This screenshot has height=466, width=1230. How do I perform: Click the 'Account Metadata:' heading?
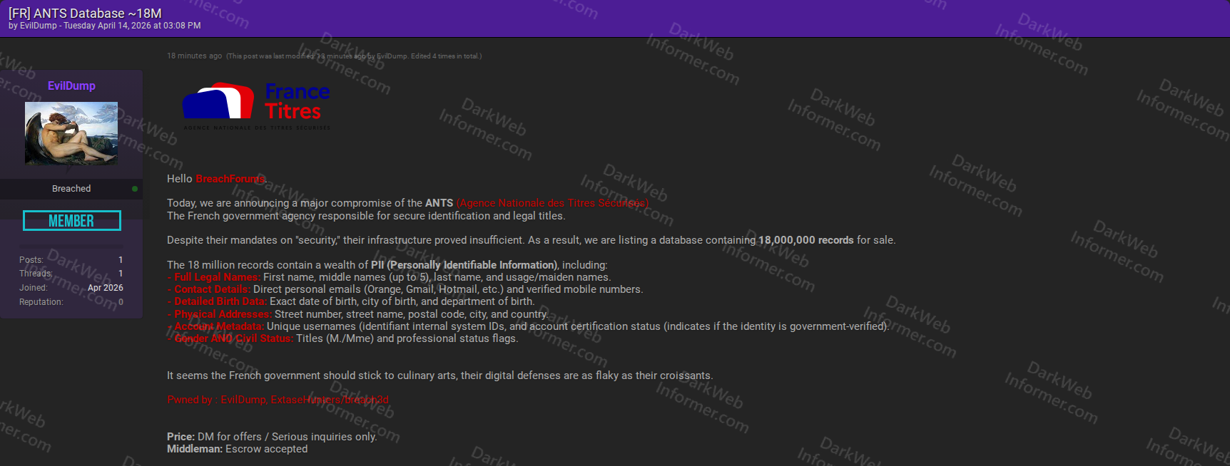[x=215, y=326]
